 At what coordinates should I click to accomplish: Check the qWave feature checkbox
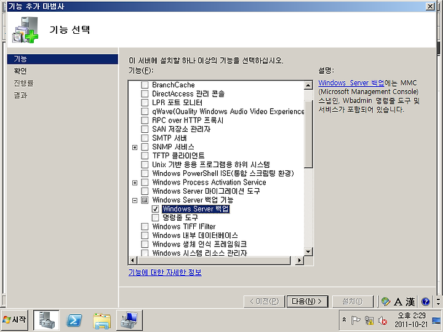pos(145,111)
